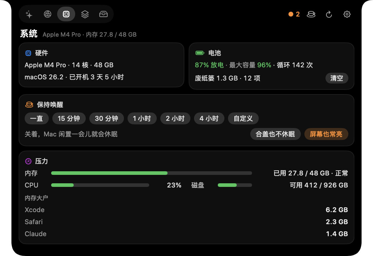Choose the 自定义 custom duration
This screenshot has width=373, height=256.
click(243, 119)
